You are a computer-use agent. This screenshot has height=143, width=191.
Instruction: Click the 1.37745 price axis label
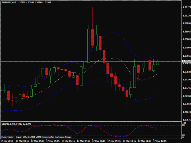[x=187, y=88]
